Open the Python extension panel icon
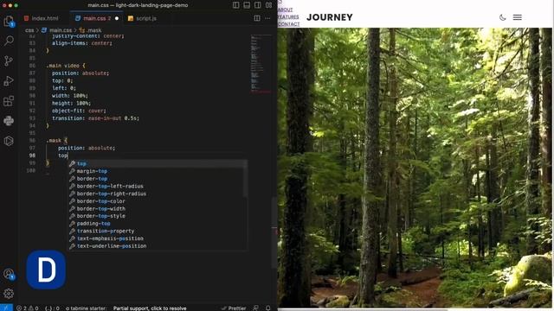This screenshot has height=311, width=554. pos(9,121)
